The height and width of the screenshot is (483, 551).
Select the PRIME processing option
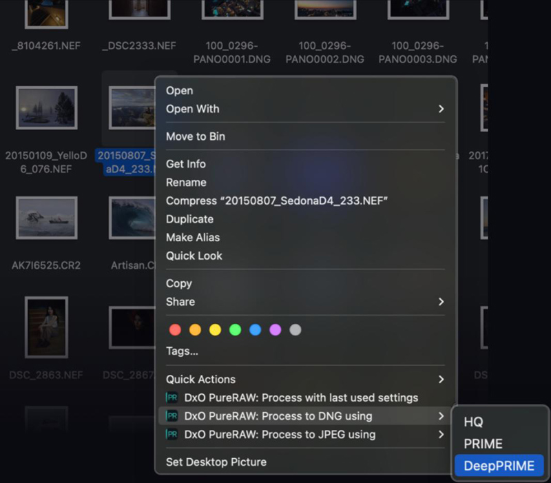tap(483, 444)
